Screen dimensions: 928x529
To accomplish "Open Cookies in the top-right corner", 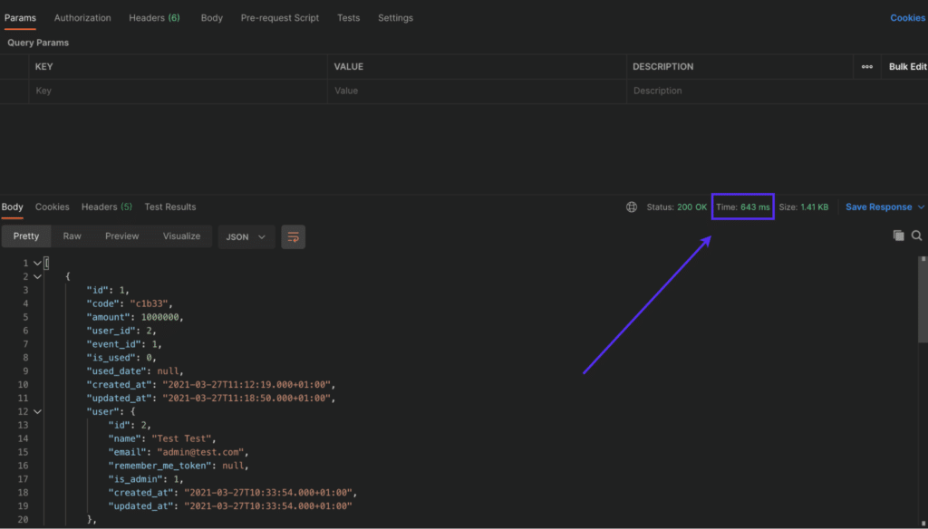I will coord(907,17).
